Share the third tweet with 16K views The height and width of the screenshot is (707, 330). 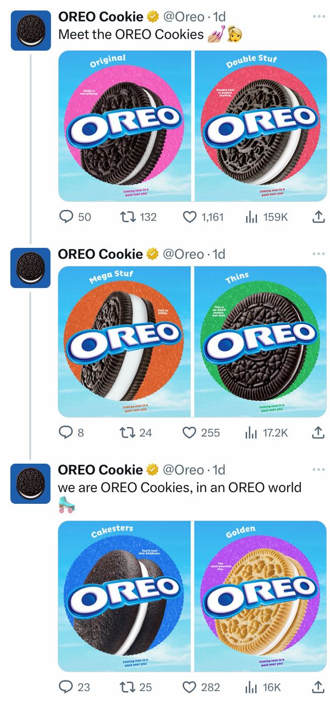tap(318, 687)
